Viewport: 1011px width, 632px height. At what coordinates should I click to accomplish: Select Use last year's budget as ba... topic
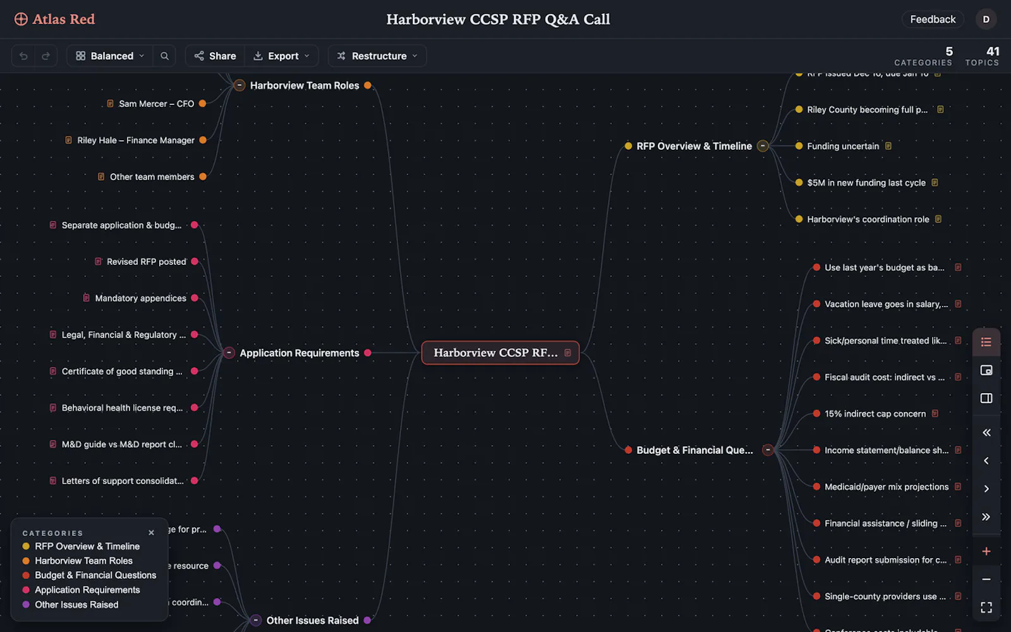pyautogui.click(x=885, y=267)
